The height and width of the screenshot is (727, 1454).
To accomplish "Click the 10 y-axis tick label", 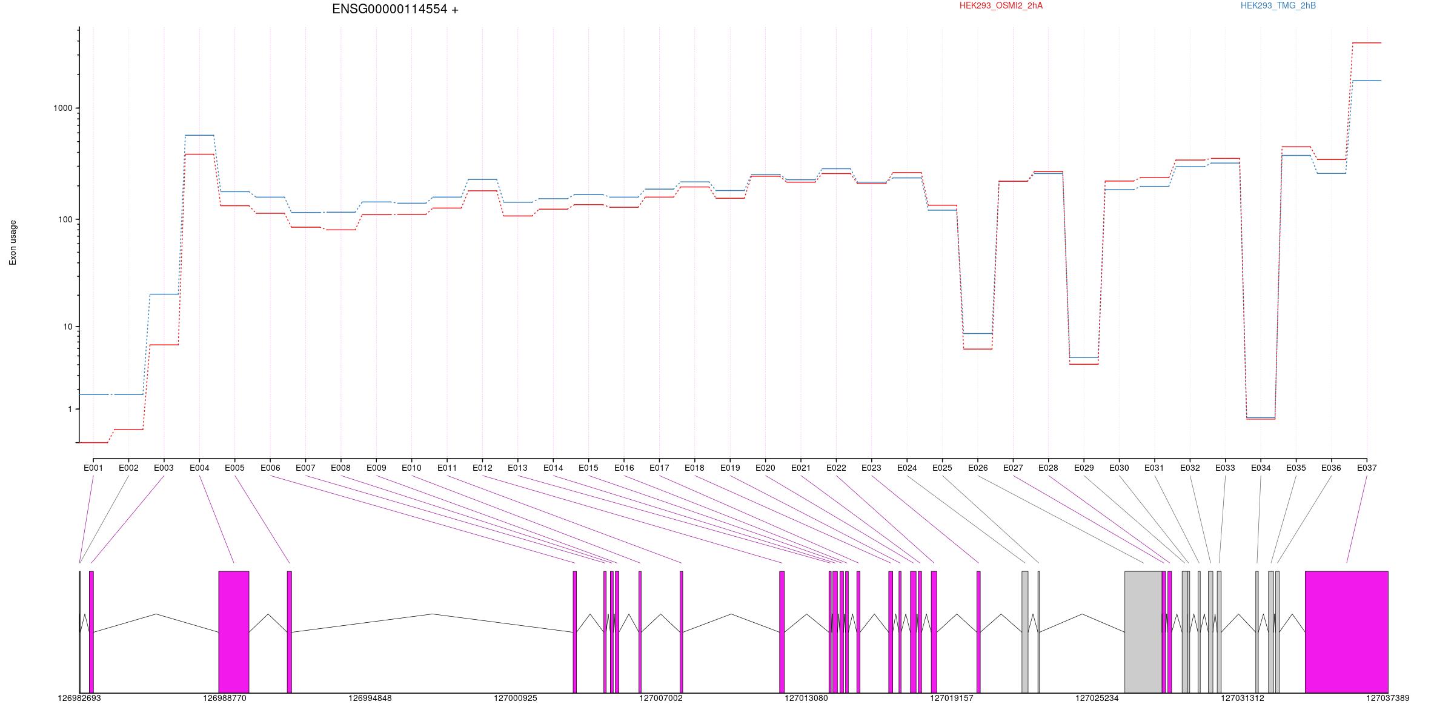I will coord(68,327).
